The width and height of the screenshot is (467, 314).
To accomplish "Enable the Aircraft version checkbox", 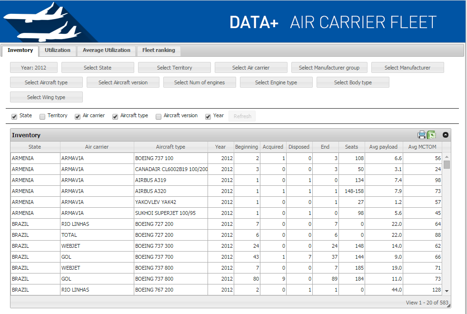I will 159,116.
